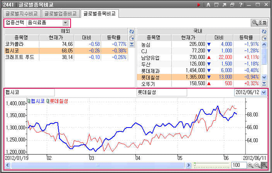
Task: Open the 업종선택 음식료품 dropdown
Action: pos(66,23)
